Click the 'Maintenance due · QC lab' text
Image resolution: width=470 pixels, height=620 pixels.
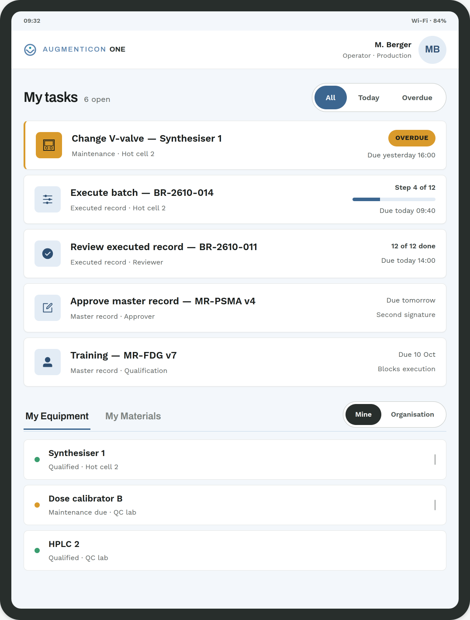point(93,512)
